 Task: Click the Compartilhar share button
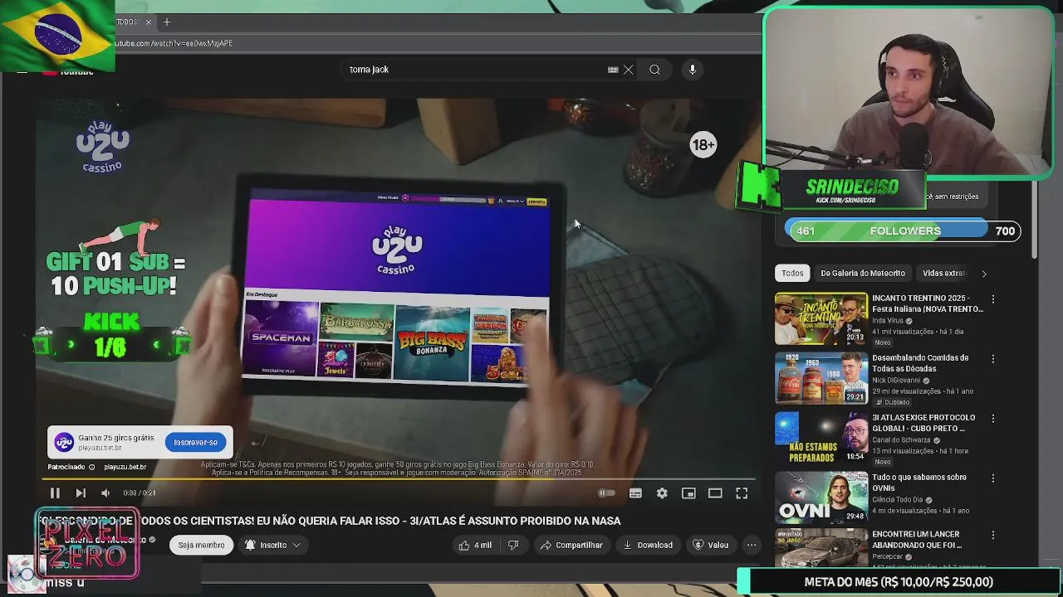coord(571,545)
